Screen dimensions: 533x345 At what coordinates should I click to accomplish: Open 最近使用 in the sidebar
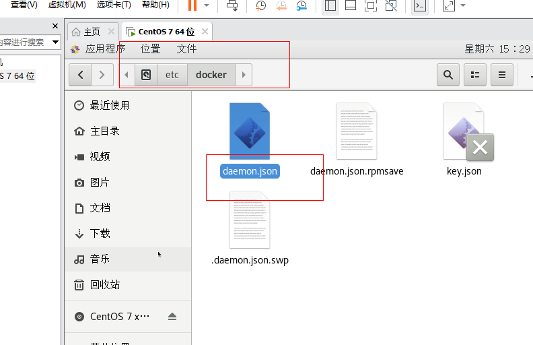pyautogui.click(x=128, y=106)
